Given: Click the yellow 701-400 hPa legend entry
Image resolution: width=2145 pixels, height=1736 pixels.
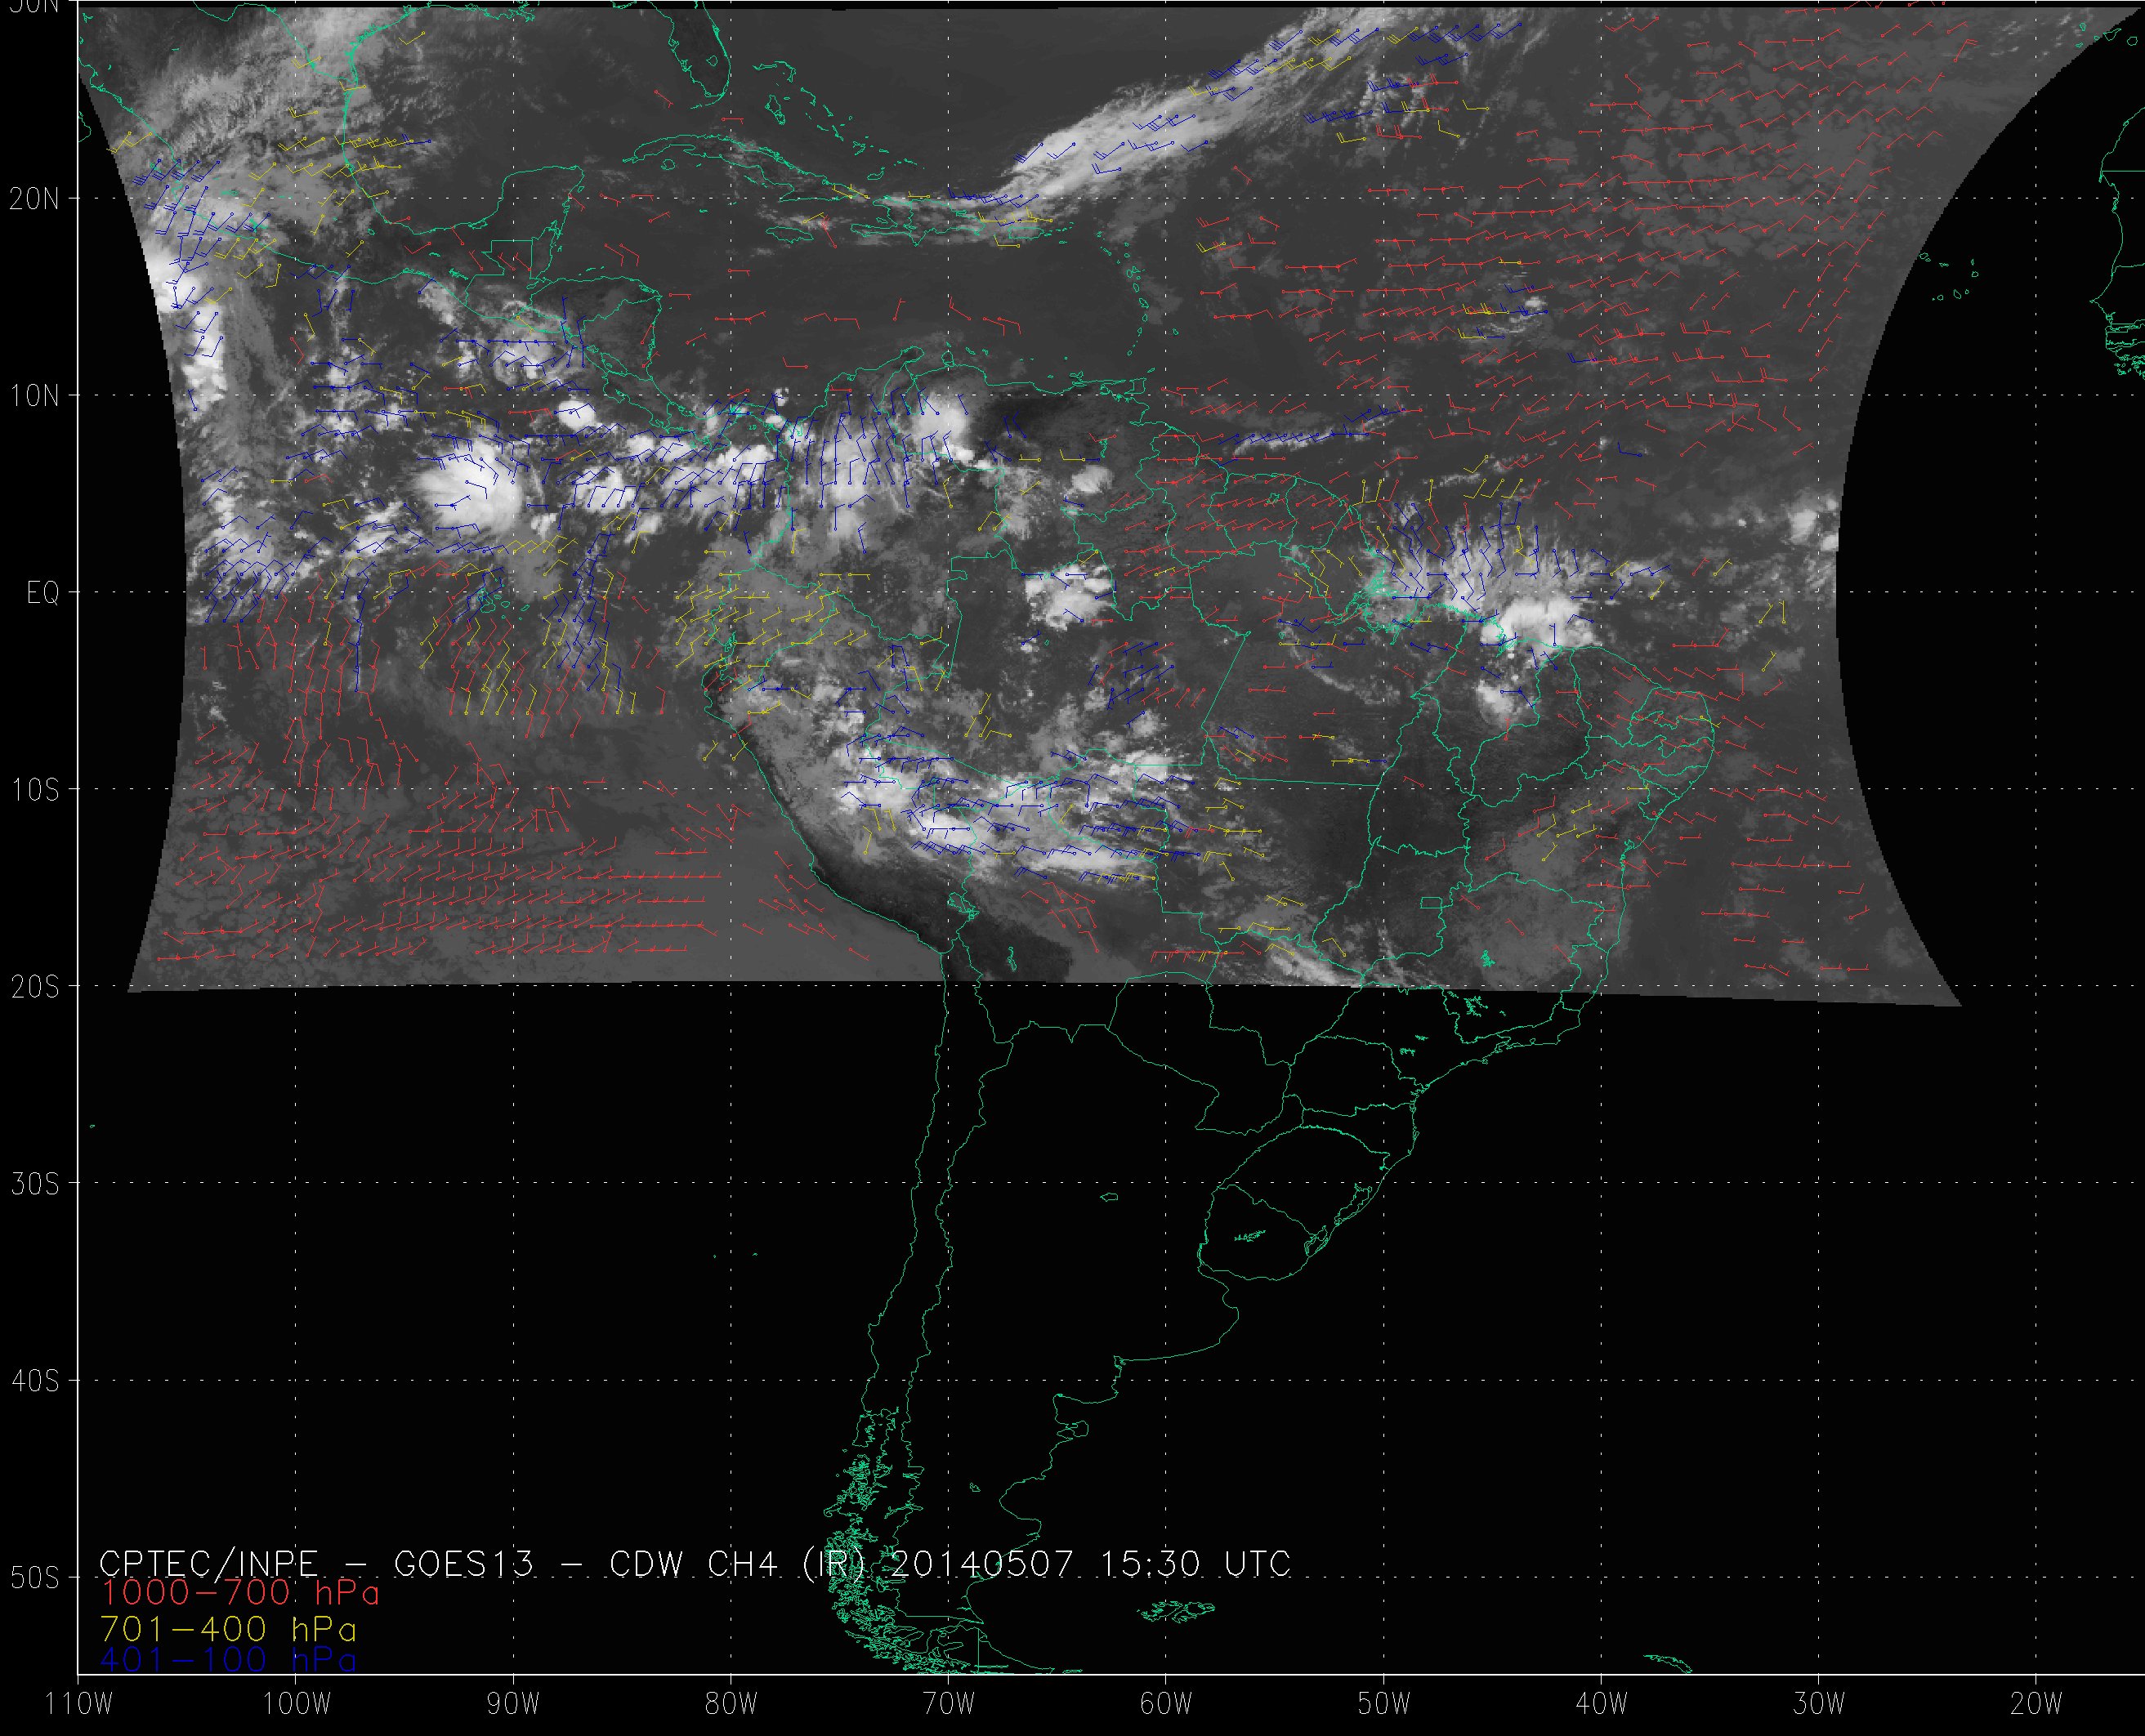Looking at the screenshot, I should pos(229,1627).
